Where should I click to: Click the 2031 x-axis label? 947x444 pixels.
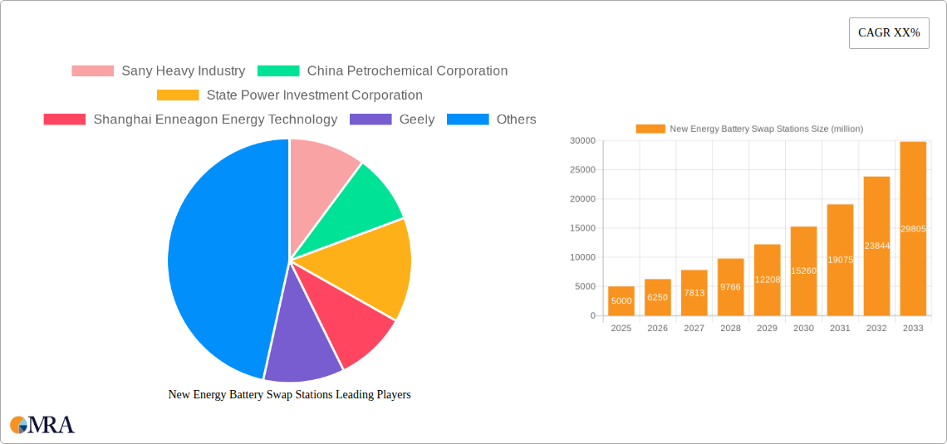point(840,328)
